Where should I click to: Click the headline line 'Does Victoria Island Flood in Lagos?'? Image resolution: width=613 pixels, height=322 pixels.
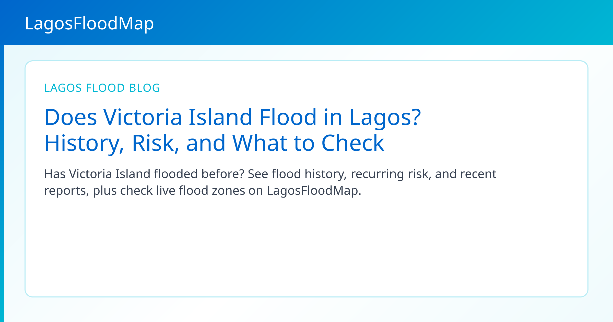click(232, 117)
